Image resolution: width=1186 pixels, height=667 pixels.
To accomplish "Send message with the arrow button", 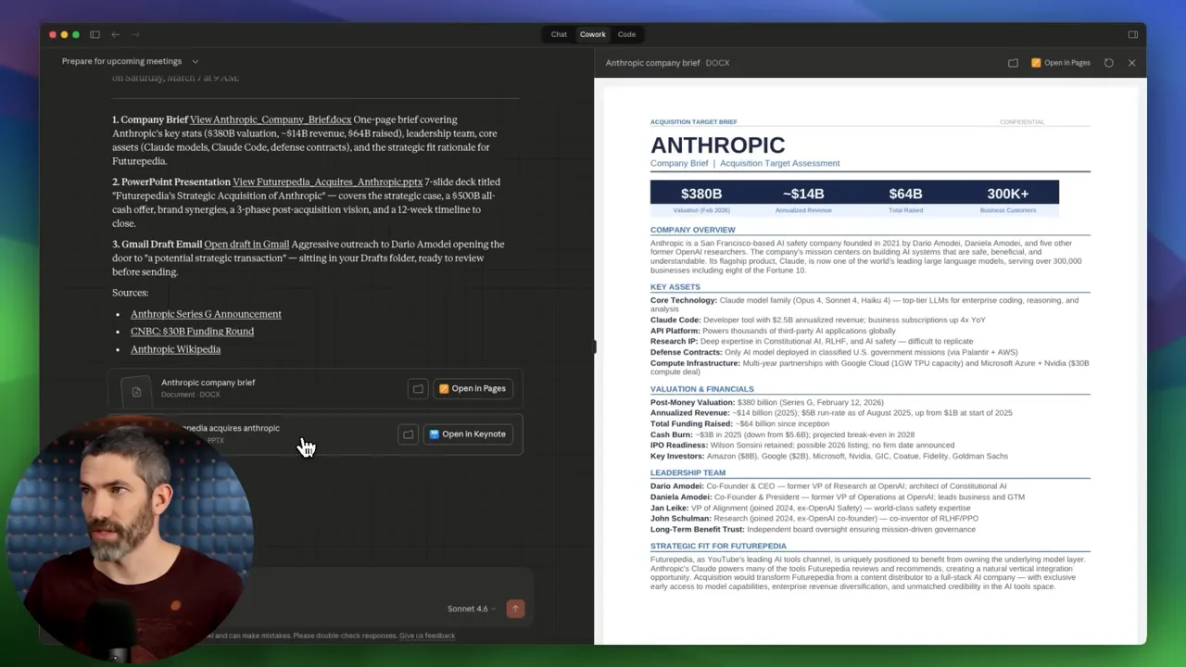I will pyautogui.click(x=515, y=609).
